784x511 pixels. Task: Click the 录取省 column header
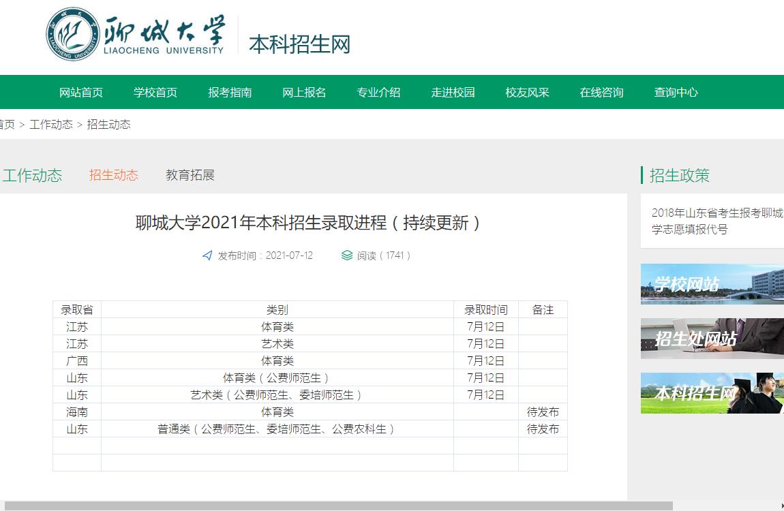point(77,310)
